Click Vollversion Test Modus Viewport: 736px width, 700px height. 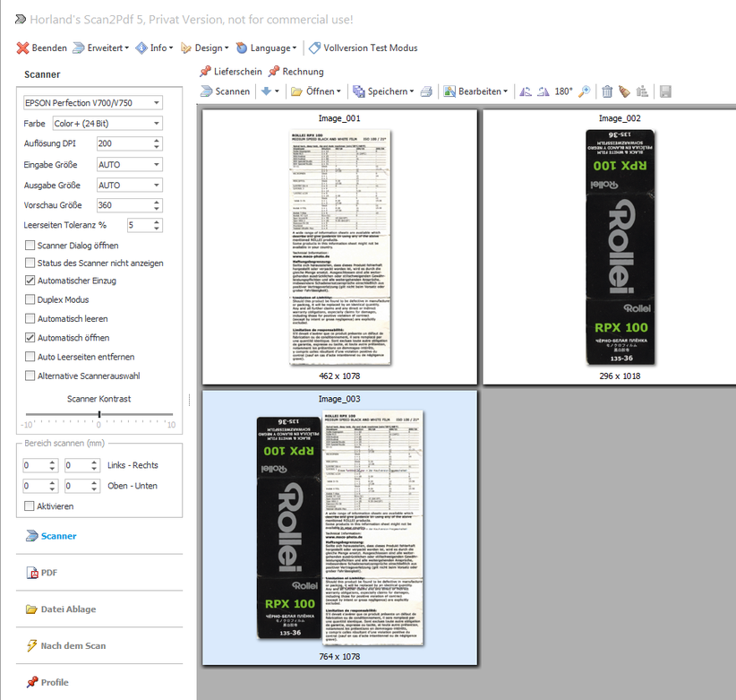point(364,48)
